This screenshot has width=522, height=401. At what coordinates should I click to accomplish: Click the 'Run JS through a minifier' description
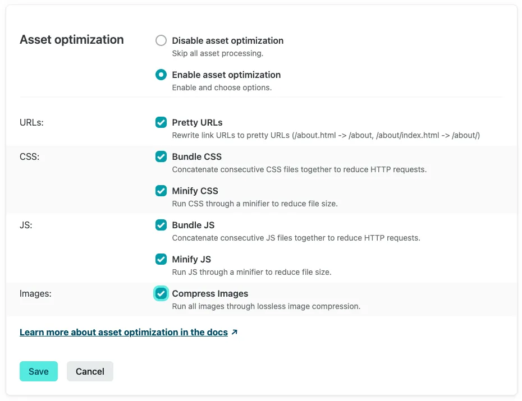click(x=251, y=273)
